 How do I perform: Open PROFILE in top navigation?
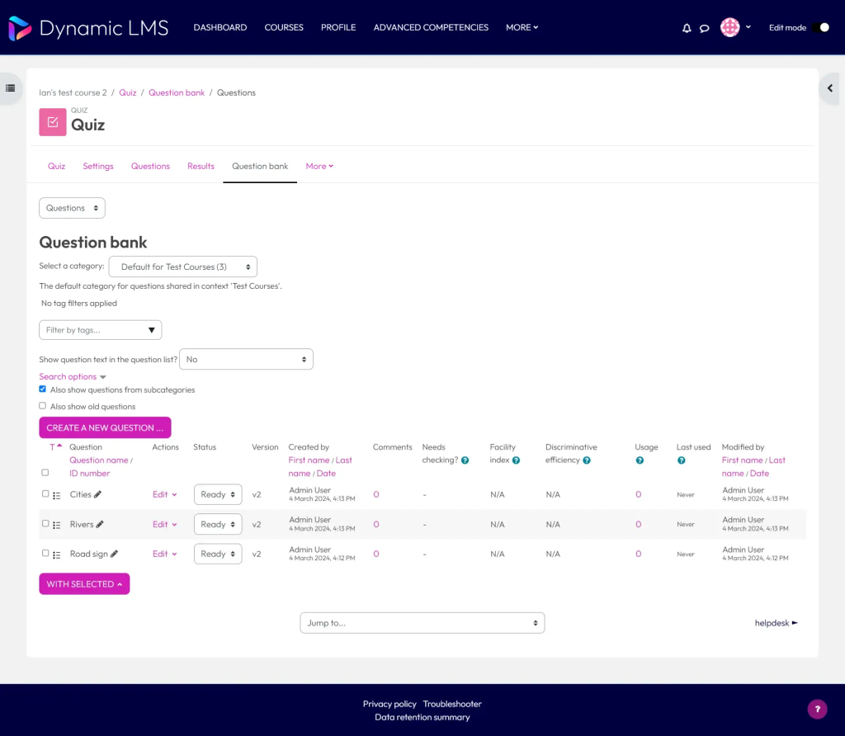coord(338,27)
